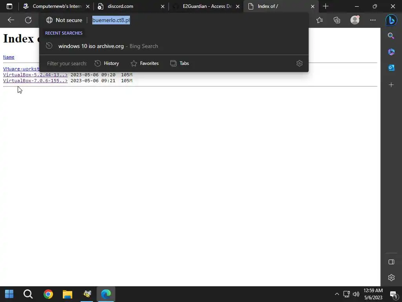Download VirtualBox-7.0.6 file link
The width and height of the screenshot is (402, 302).
[x=35, y=81]
